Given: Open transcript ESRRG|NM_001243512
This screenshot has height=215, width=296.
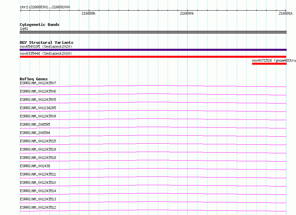Looking at the screenshot, I should point(38,207).
